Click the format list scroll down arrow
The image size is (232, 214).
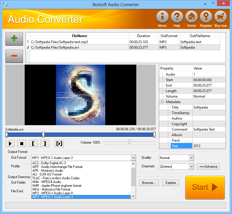133,196
